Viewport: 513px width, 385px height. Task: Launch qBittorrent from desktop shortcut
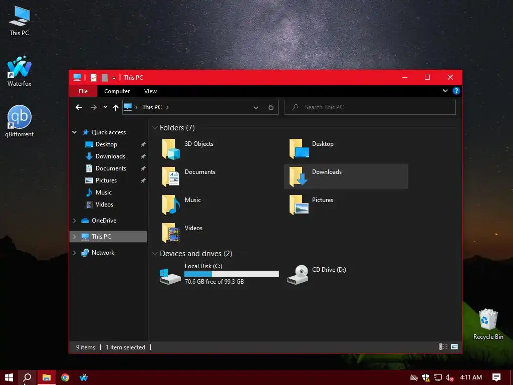20,121
